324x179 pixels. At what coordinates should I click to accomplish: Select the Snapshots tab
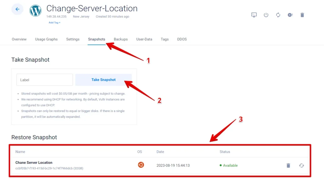coord(97,39)
